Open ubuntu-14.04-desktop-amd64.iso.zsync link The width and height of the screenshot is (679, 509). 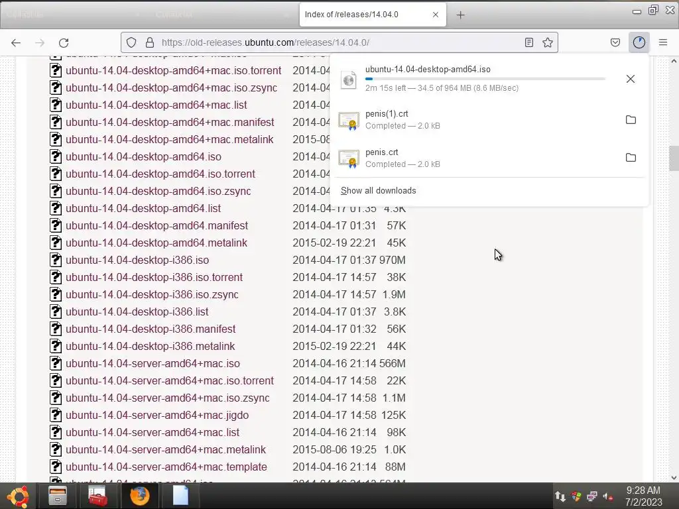click(158, 192)
